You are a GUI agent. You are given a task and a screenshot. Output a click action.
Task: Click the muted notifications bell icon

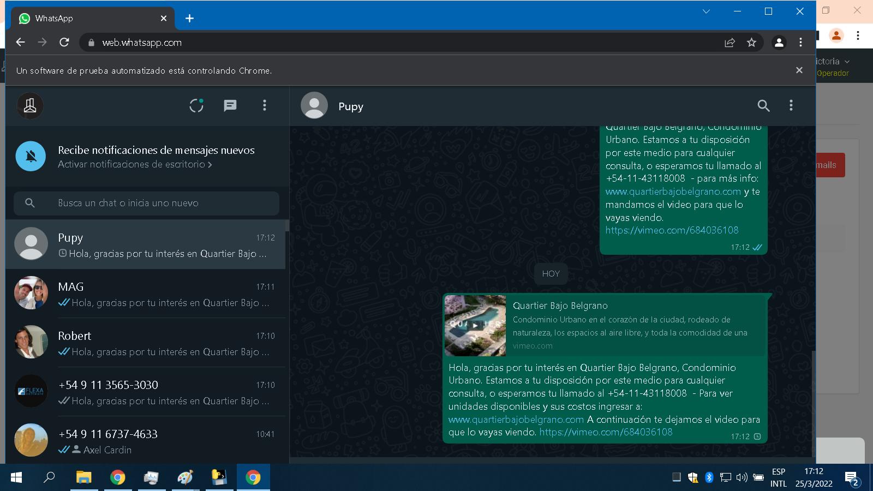point(31,156)
